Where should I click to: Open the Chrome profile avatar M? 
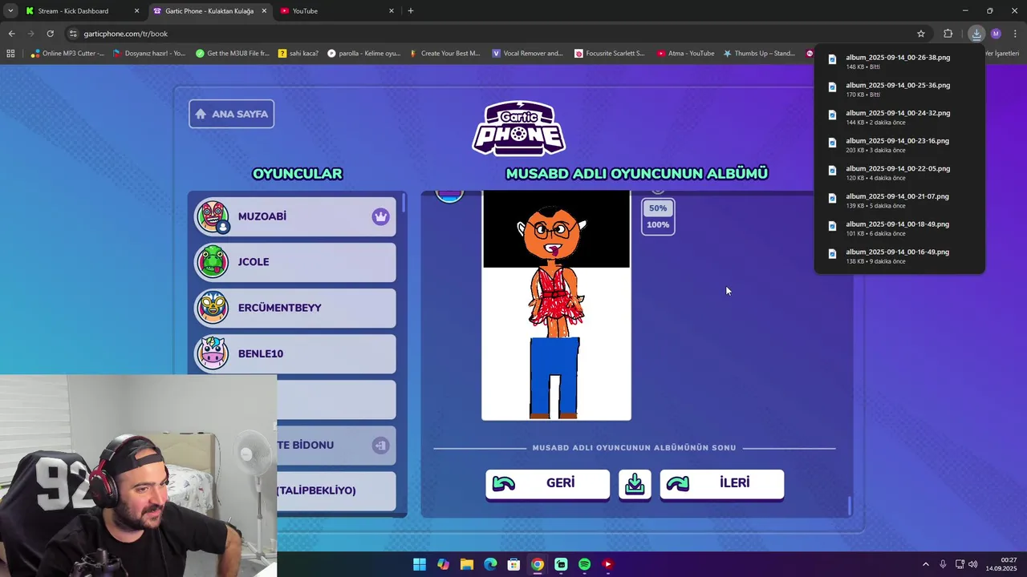pyautogui.click(x=996, y=34)
